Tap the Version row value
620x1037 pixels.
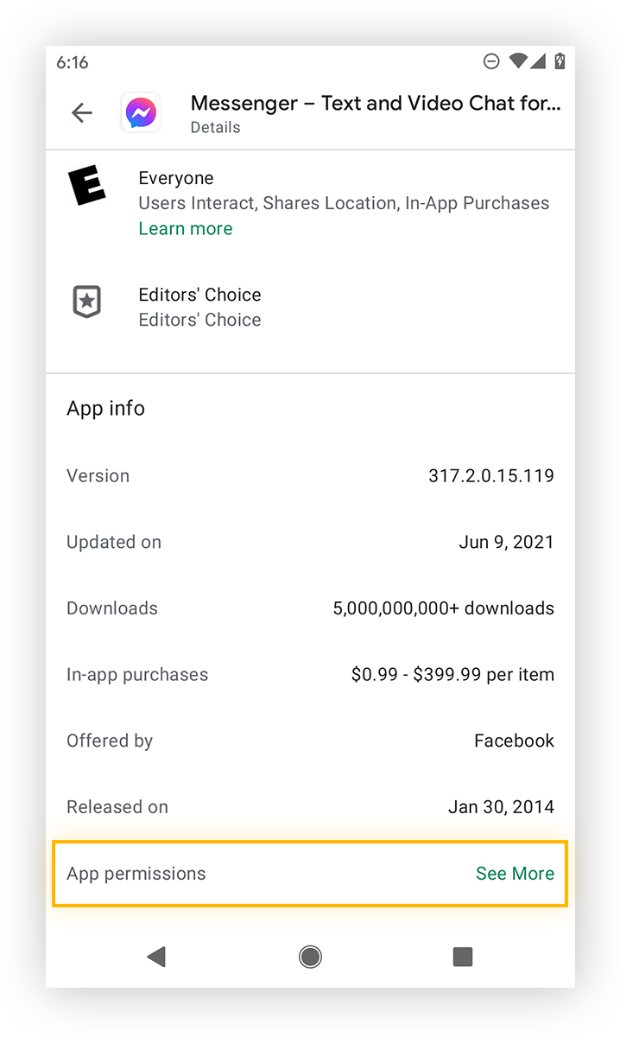click(490, 475)
